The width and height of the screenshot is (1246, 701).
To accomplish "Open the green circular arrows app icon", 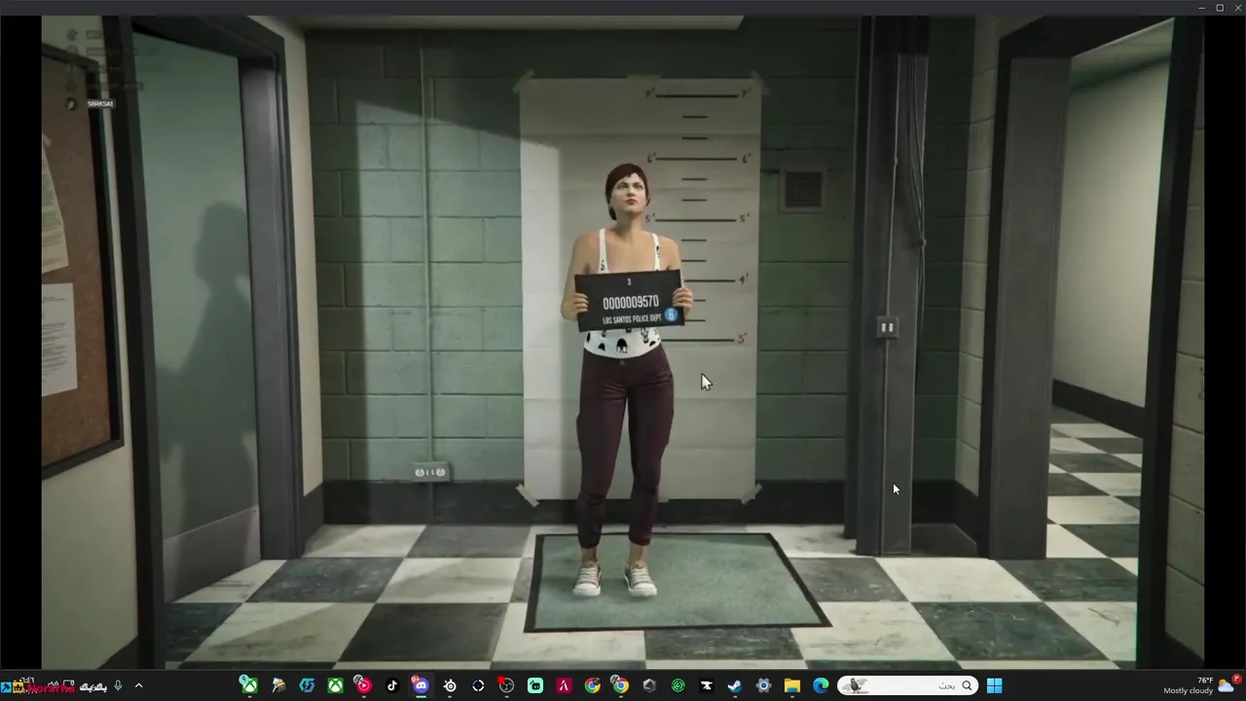I will click(x=678, y=685).
